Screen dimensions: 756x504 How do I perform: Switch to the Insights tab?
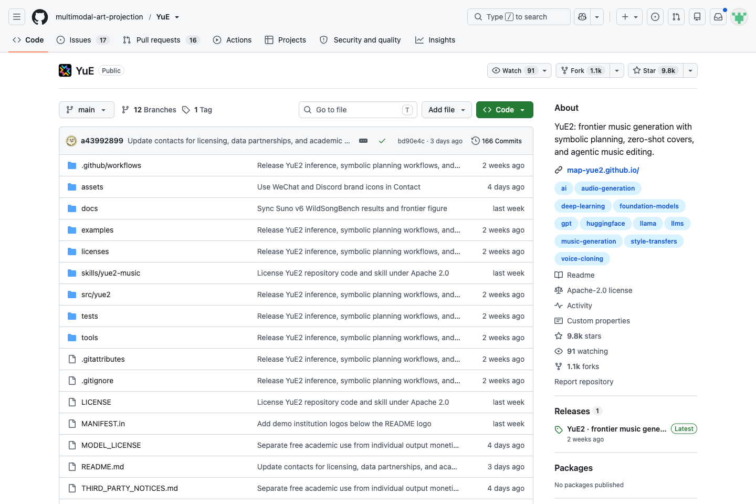click(435, 40)
